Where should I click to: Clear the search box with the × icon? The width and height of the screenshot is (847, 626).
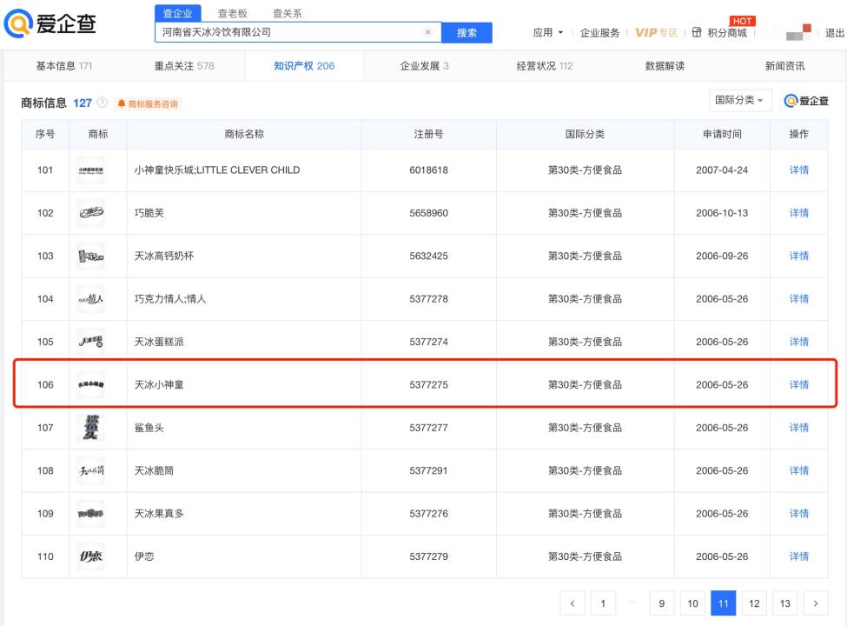[427, 31]
